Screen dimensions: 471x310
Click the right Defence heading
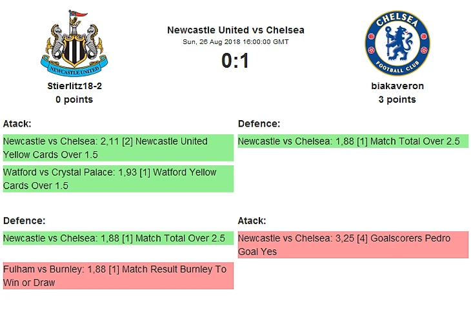[259, 123]
